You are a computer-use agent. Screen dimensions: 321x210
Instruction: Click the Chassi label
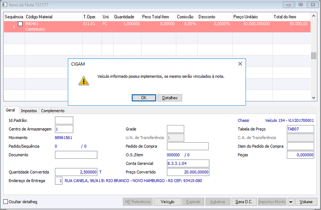(244, 121)
